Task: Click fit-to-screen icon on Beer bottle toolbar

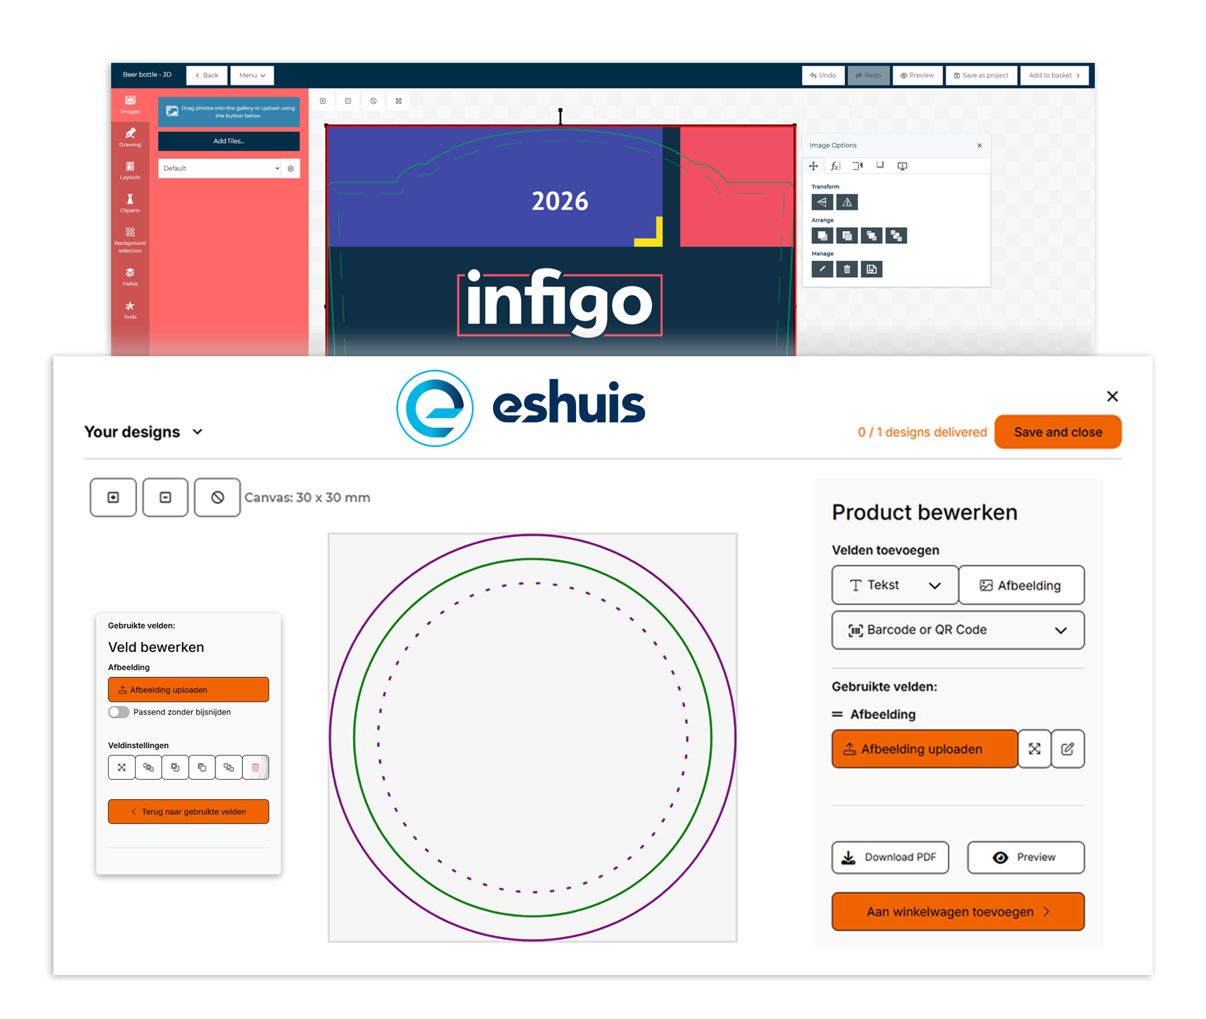Action: tap(398, 101)
